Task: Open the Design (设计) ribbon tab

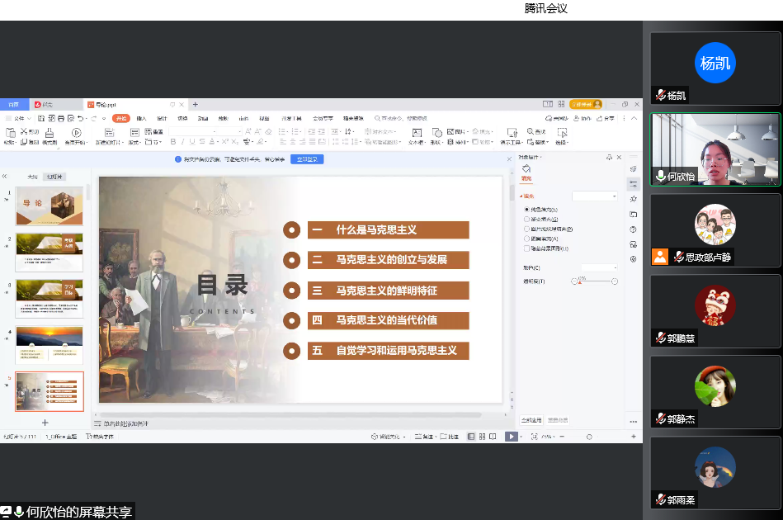Action: (x=162, y=118)
